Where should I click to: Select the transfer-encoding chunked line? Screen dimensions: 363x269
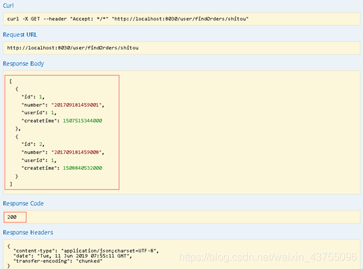tap(58, 261)
